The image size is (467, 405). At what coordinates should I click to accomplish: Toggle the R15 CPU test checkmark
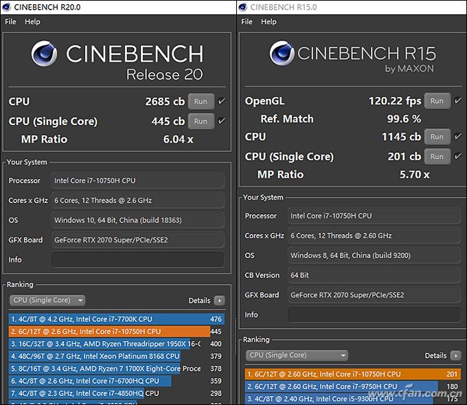(x=458, y=137)
